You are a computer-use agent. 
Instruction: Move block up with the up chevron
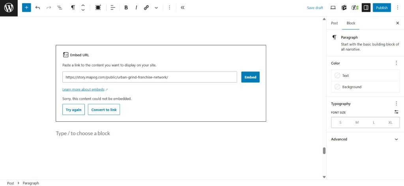coord(83,6)
